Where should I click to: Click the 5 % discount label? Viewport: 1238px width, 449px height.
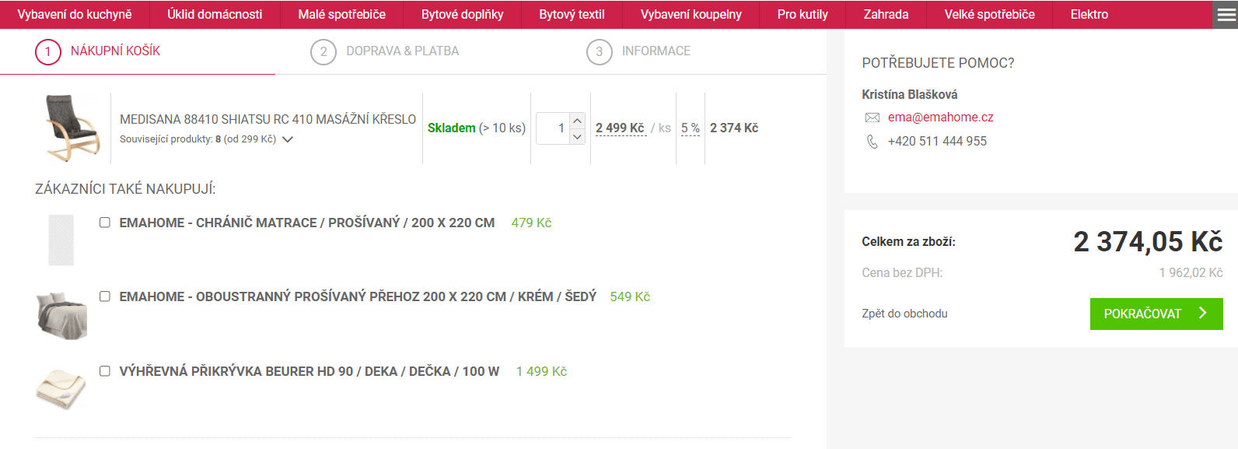(691, 128)
